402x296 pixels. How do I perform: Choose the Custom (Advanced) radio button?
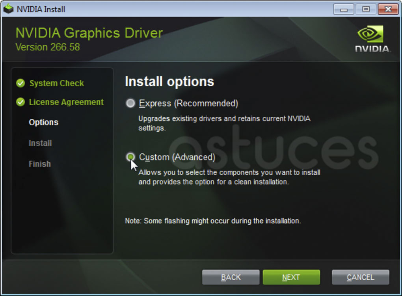130,157
